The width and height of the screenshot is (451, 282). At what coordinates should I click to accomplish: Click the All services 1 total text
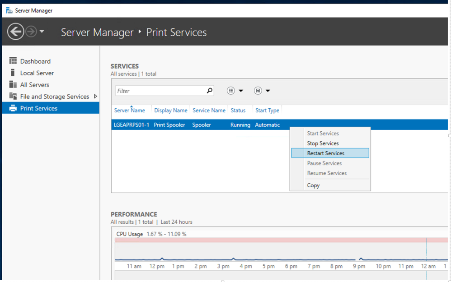tap(133, 74)
